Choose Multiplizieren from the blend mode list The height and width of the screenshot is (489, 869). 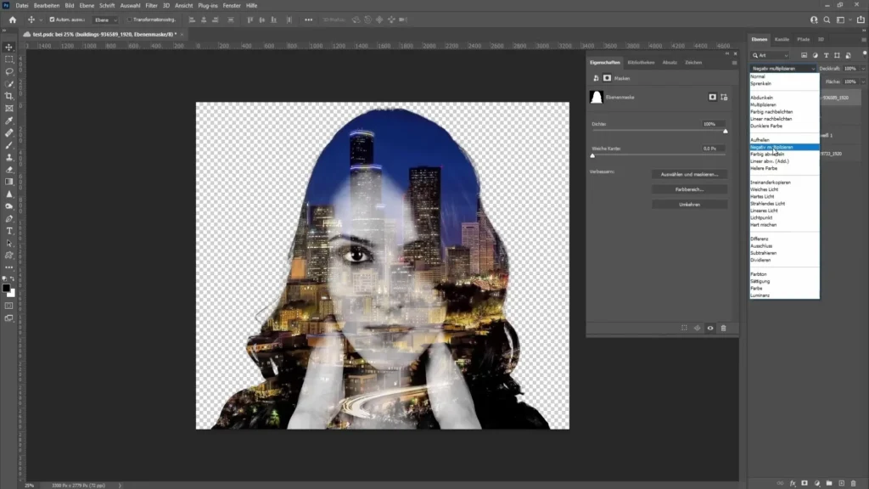[764, 104]
